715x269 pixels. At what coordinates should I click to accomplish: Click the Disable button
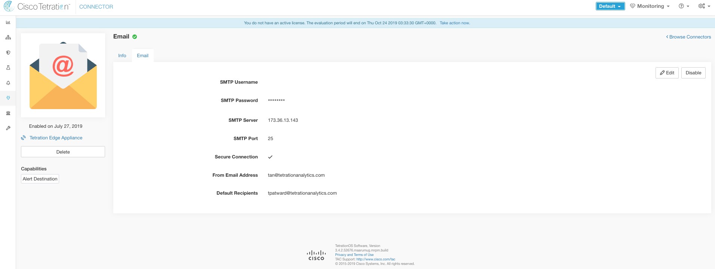pos(693,73)
